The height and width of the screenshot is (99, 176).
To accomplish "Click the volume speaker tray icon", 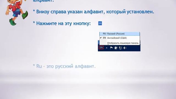I will (125, 48).
